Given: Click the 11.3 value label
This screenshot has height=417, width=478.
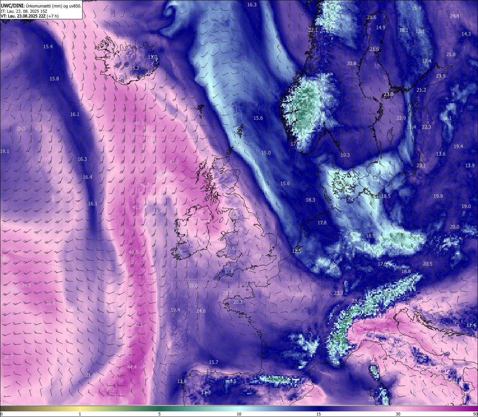Looking at the screenshot, I should 206,393.
